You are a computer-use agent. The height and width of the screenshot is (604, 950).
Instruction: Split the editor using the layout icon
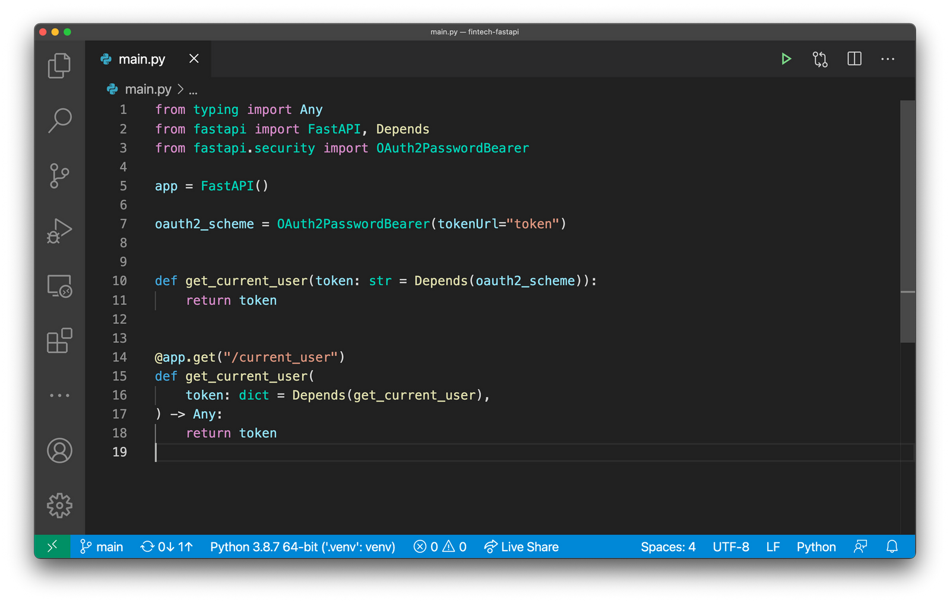click(x=854, y=59)
